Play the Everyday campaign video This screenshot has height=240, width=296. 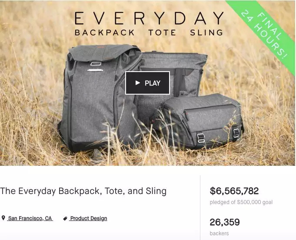147,83
